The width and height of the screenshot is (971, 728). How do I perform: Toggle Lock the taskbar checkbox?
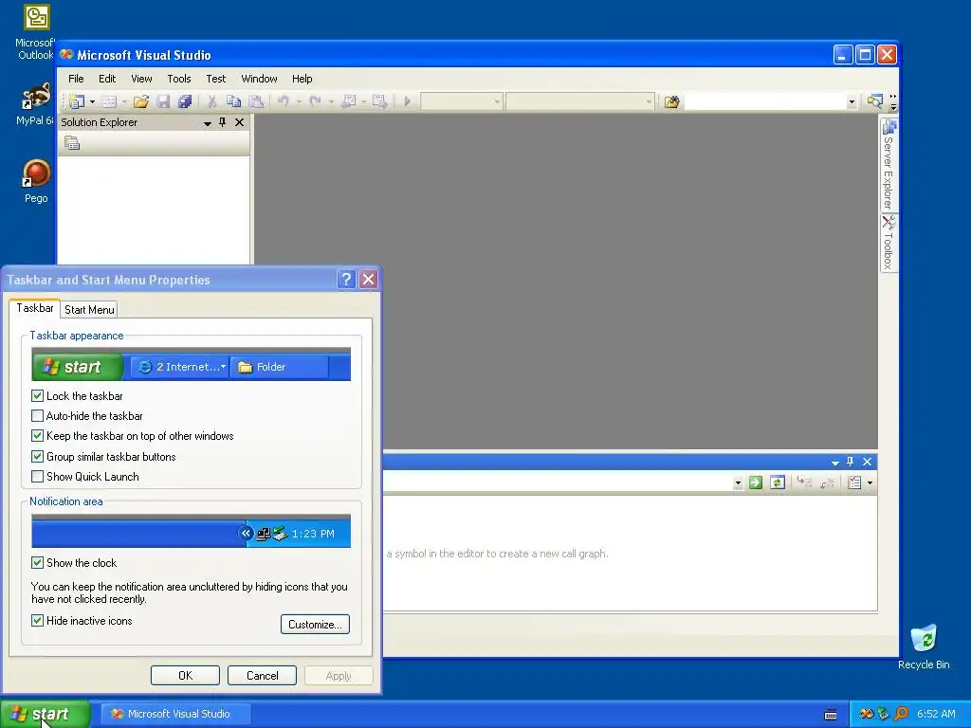[x=38, y=395]
